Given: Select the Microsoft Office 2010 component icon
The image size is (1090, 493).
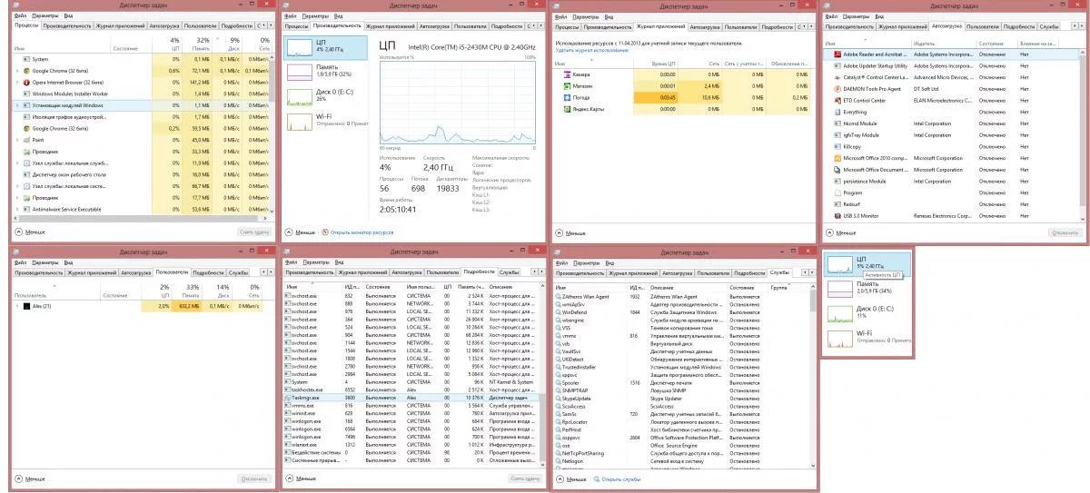Looking at the screenshot, I should coord(836,158).
